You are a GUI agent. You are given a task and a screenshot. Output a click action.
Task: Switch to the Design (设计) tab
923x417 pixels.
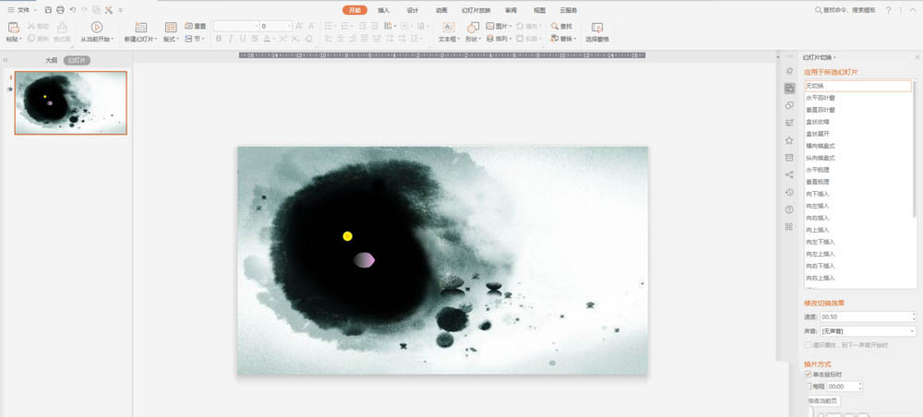(x=413, y=10)
